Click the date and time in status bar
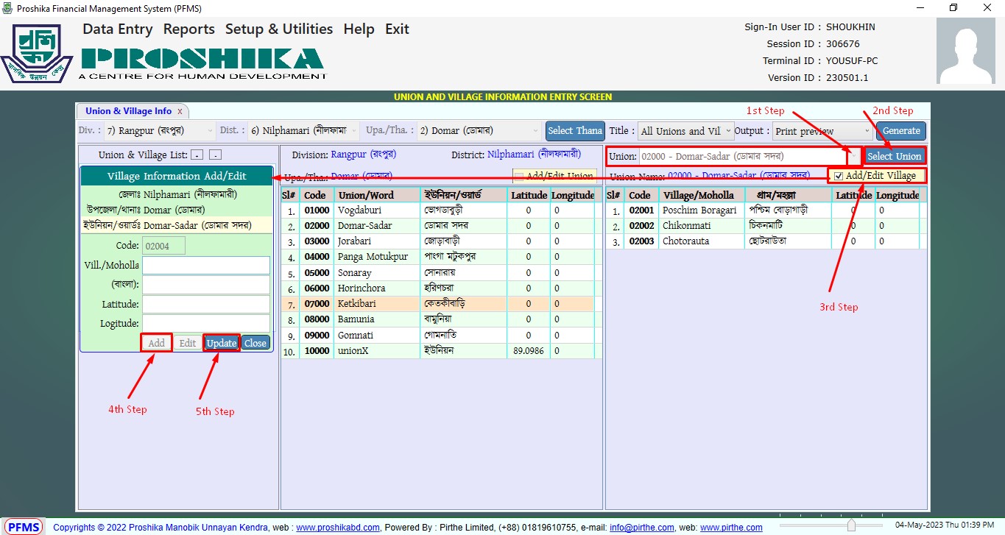Image resolution: width=1005 pixels, height=535 pixels. click(x=944, y=525)
